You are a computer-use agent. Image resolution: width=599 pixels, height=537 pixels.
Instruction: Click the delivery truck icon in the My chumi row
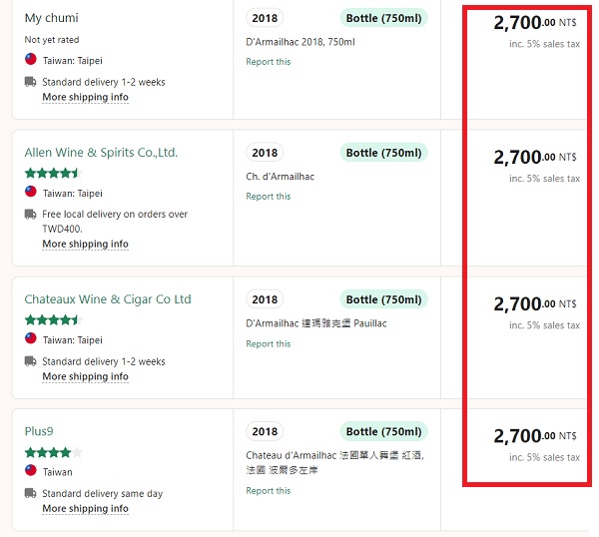[x=31, y=82]
